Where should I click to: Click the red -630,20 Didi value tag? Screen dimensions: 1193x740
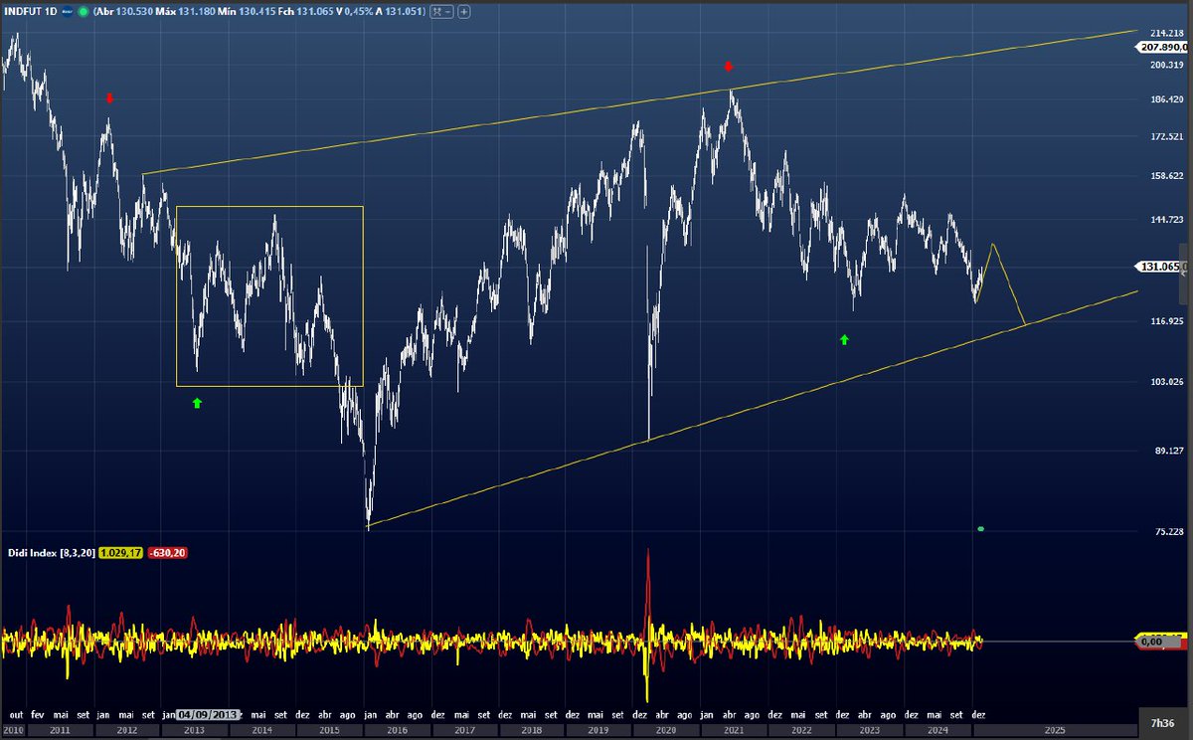[x=168, y=552]
